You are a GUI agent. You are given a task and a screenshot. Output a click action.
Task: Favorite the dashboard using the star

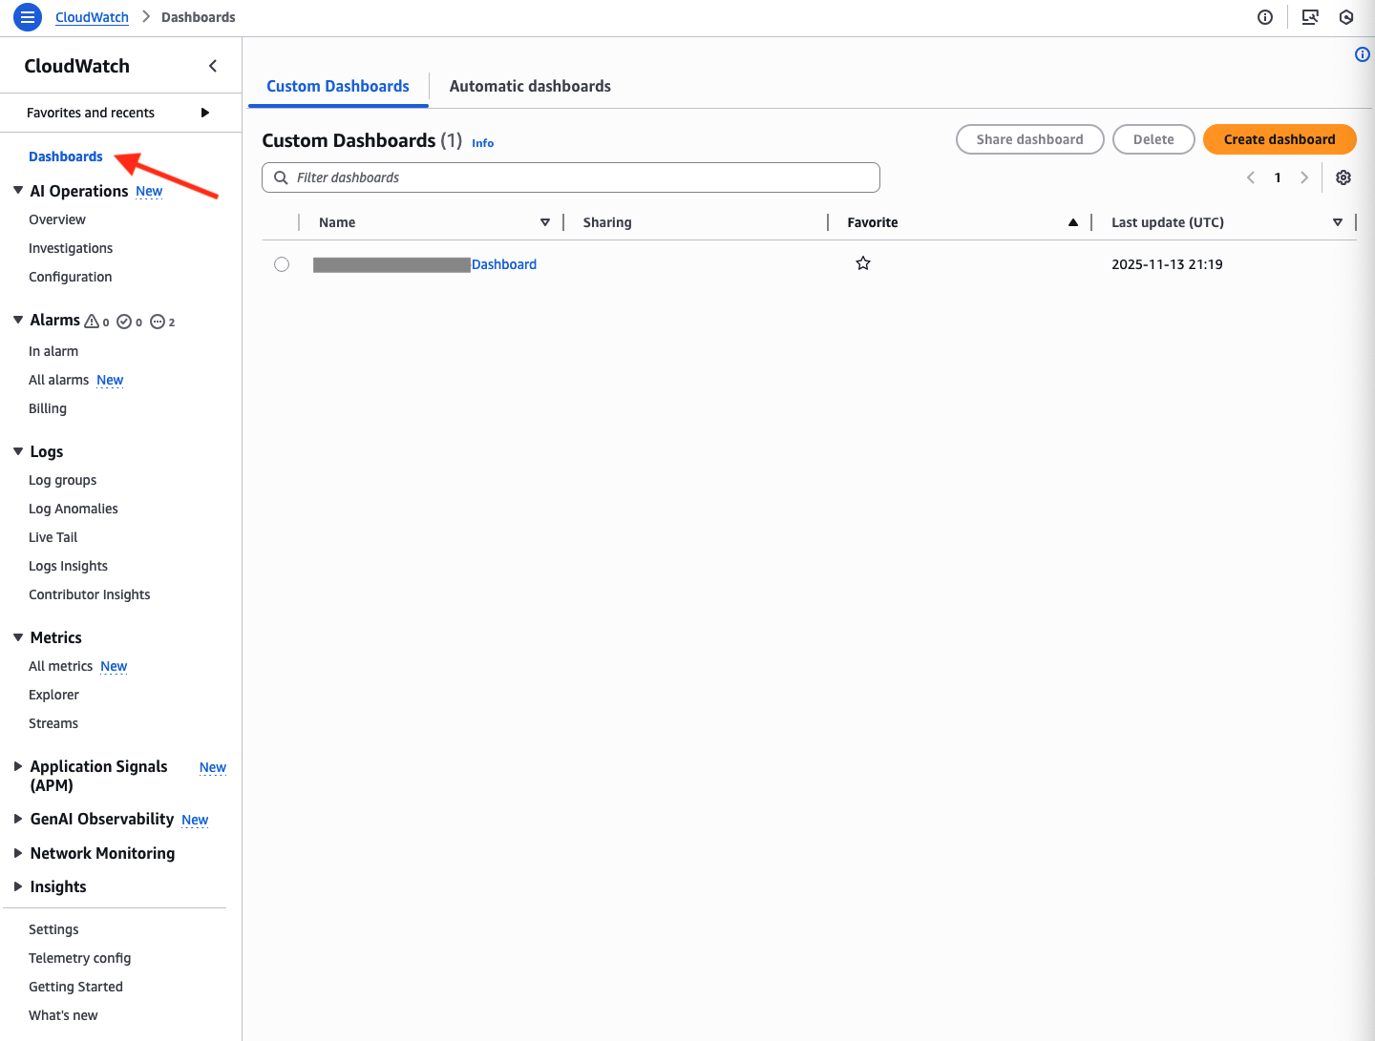click(863, 263)
